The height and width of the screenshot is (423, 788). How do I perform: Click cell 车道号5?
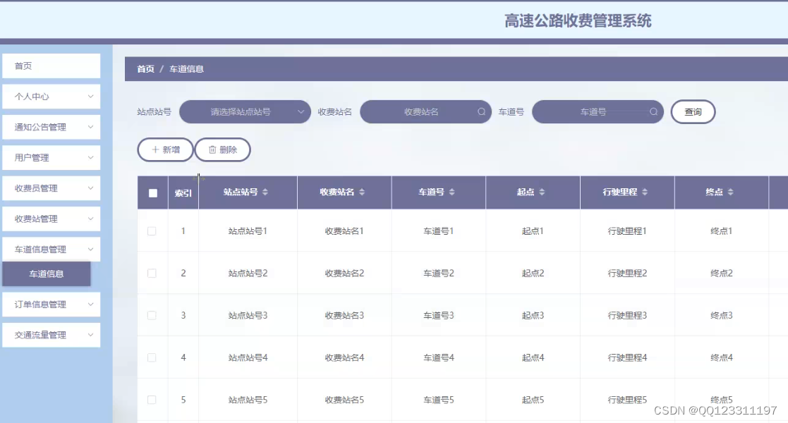coord(439,400)
